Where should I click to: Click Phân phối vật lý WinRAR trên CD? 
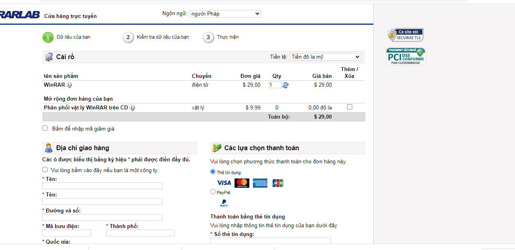(86, 107)
